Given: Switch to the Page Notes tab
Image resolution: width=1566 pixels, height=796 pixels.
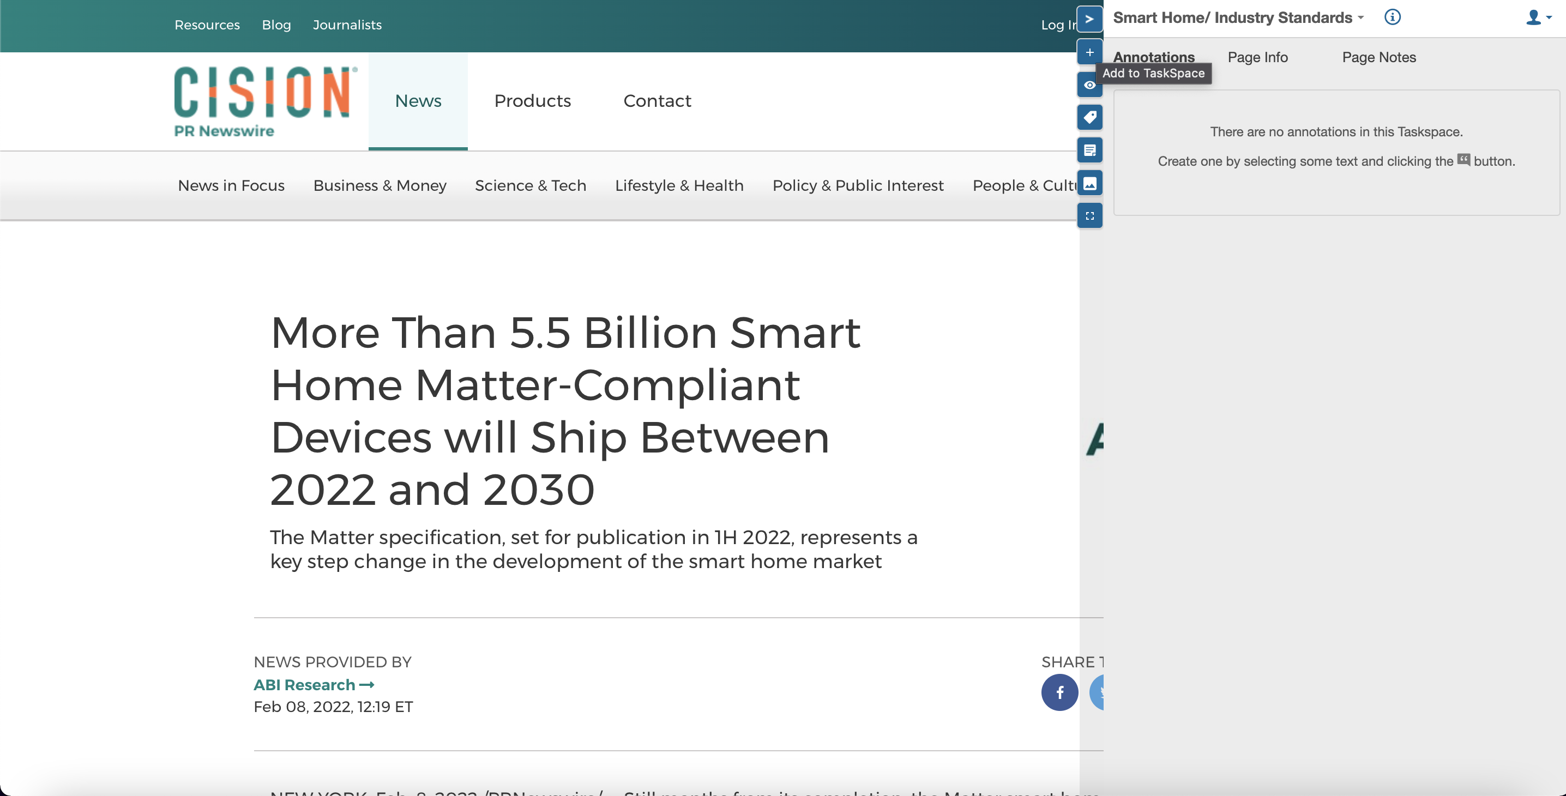Looking at the screenshot, I should (1380, 57).
